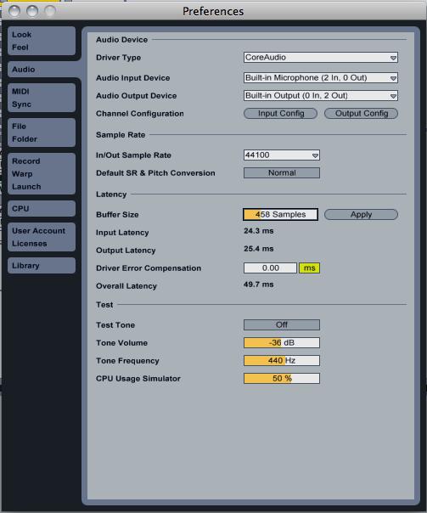This screenshot has width=427, height=513.
Task: Toggle Default SR & Pitch Conversion Normal
Action: pos(282,172)
